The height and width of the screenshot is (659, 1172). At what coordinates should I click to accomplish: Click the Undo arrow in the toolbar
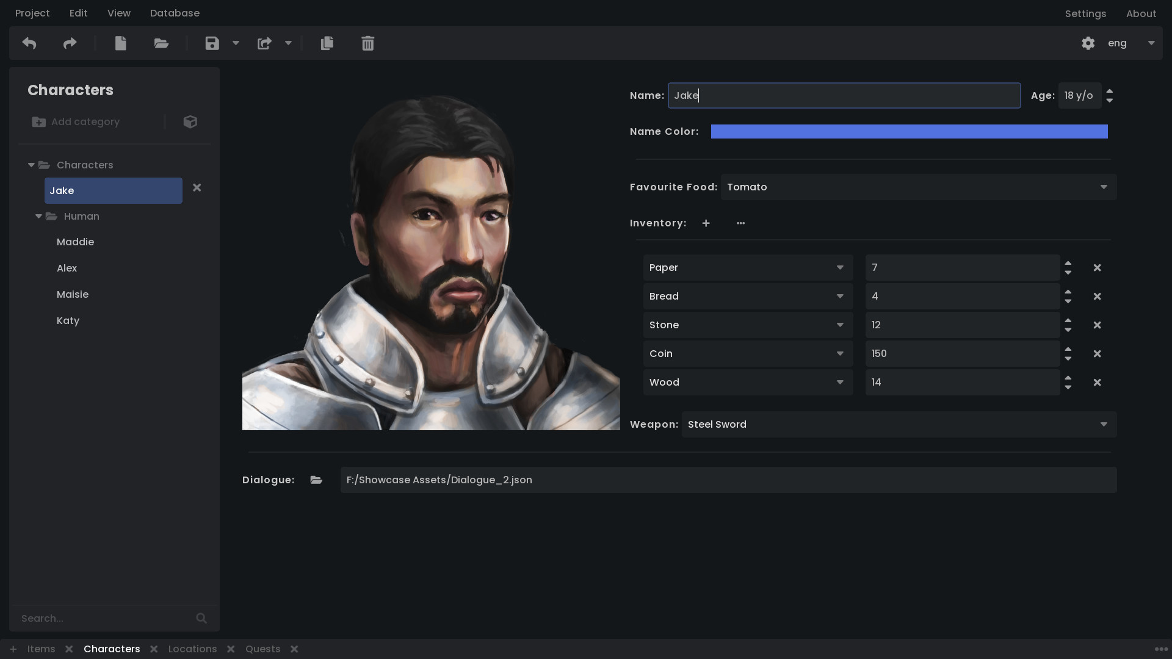click(29, 43)
